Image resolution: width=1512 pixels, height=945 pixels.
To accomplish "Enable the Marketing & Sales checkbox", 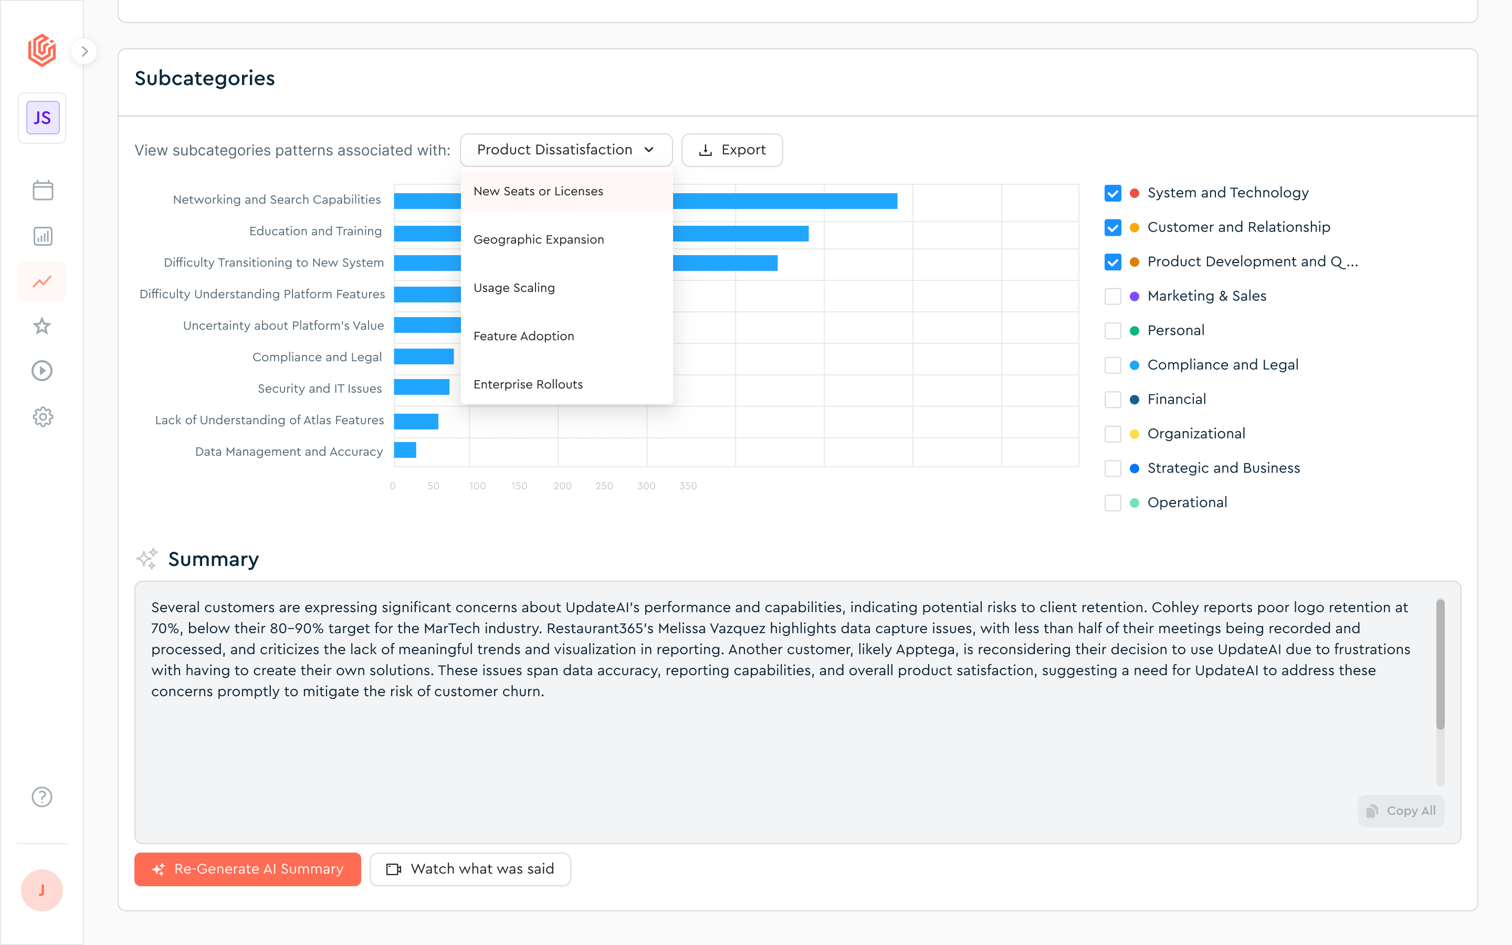I will [1113, 296].
